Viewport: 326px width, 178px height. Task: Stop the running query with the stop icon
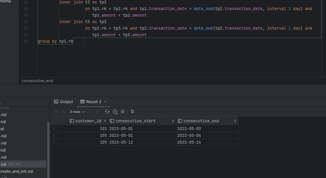point(123,112)
